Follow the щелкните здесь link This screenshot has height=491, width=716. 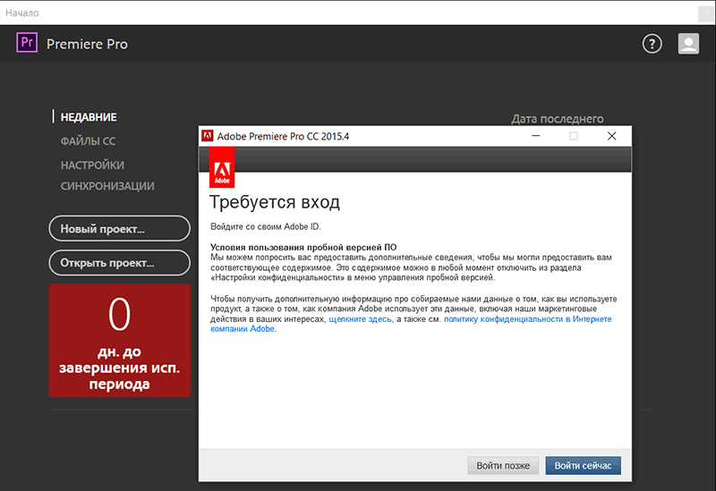pyautogui.click(x=360, y=318)
